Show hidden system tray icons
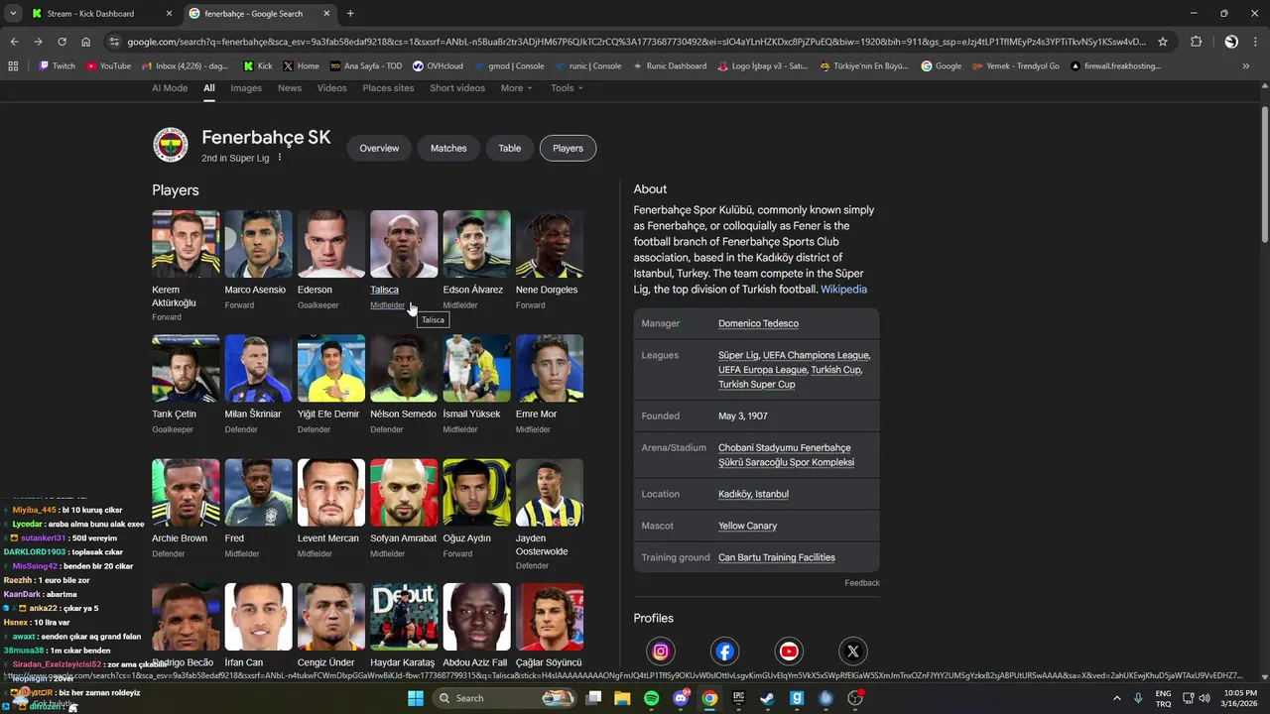Viewport: 1270px width, 714px height. 1116,698
